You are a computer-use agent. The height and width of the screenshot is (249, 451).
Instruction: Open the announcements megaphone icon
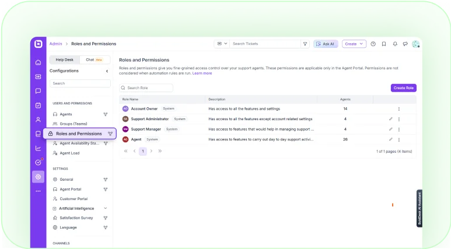tap(405, 44)
